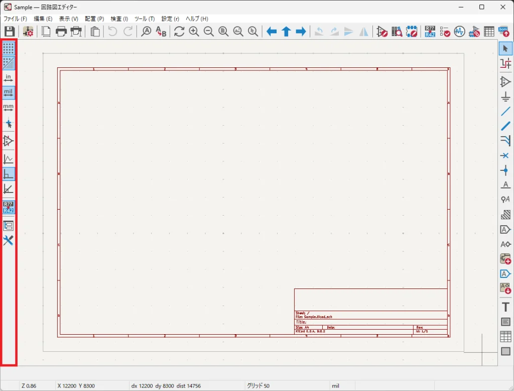Open the schematic setup icon with red gear
The width and height of the screenshot is (514, 391).
point(28,32)
